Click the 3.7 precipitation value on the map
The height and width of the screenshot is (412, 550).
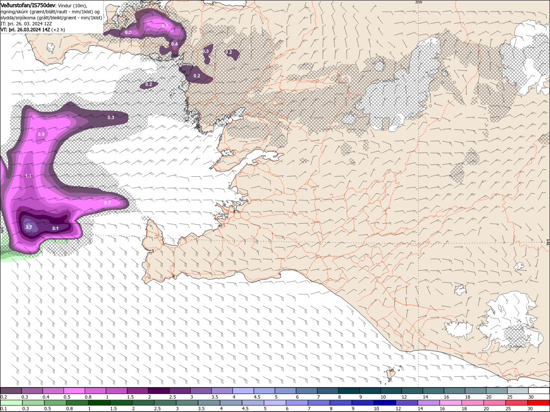coord(29,227)
